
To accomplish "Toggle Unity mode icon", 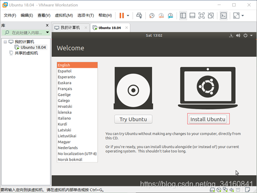I will pos(211,16).
